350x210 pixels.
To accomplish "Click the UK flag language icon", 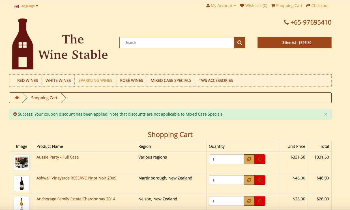I will 16,6.
